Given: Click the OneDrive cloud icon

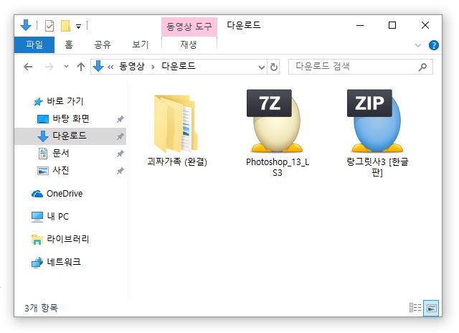Looking at the screenshot, I should tap(37, 194).
